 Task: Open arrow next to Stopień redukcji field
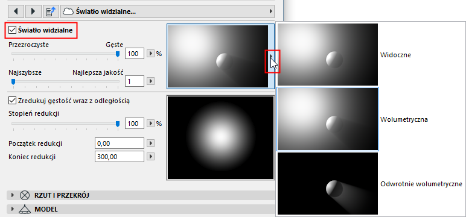(151, 124)
